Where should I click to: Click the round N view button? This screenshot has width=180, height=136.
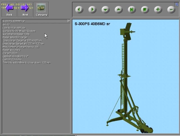132,10
